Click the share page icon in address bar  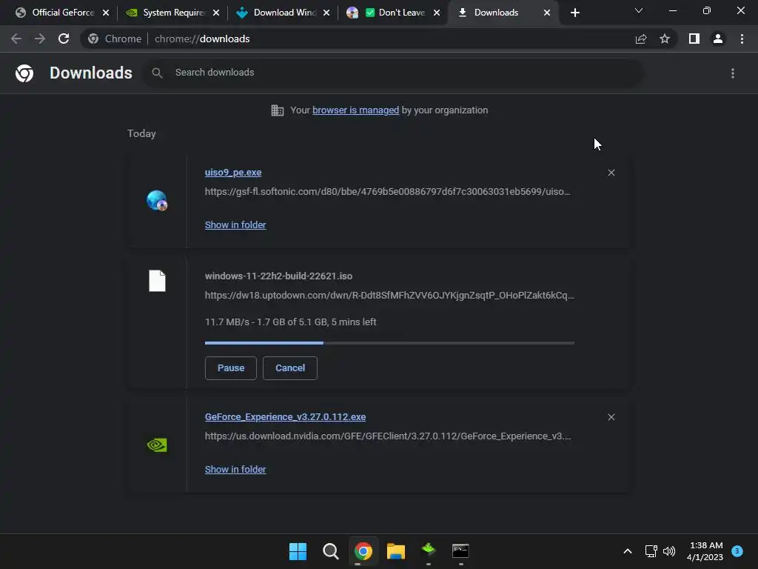641,39
